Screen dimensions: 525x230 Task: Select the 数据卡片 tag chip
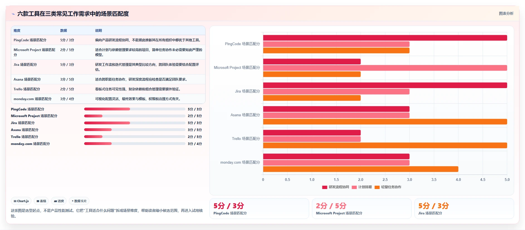click(79, 201)
